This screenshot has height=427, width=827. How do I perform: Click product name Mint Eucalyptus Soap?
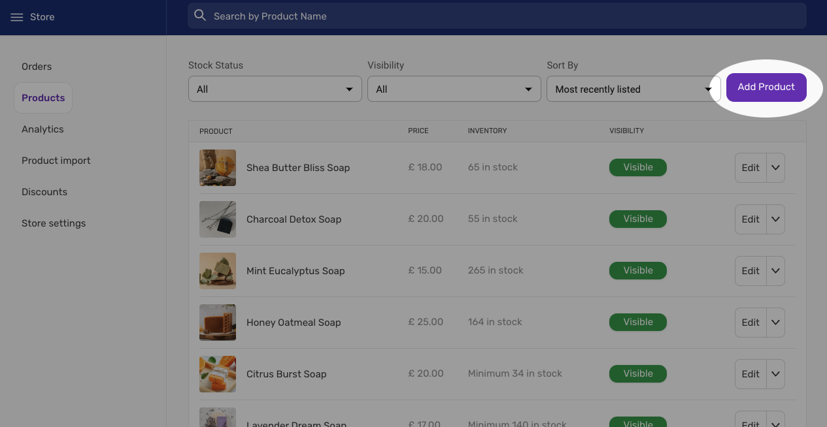tap(295, 271)
